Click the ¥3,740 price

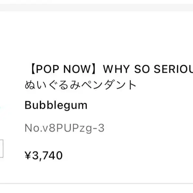[44, 156]
